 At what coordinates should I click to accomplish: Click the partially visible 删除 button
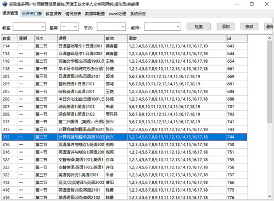coord(269,26)
